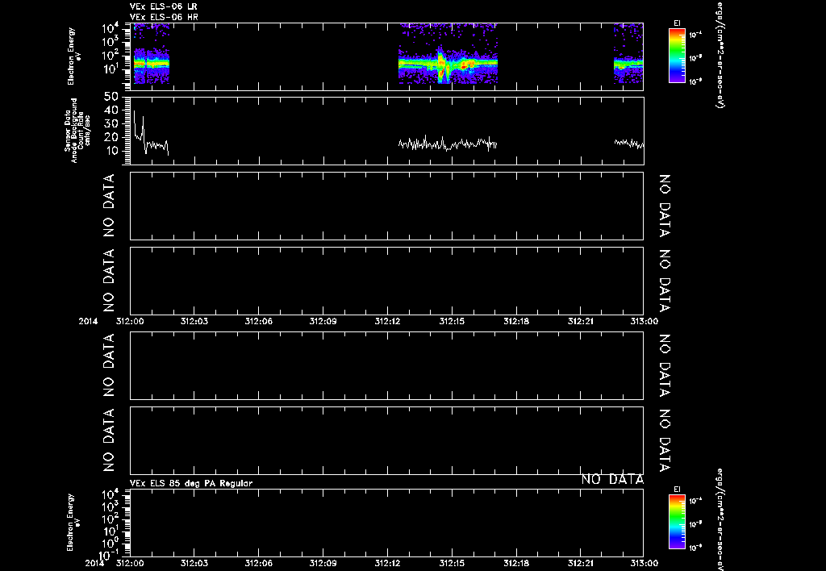Click '313:00' on the middle time axis
Viewport: 826px width, 571px height.
[x=644, y=321]
